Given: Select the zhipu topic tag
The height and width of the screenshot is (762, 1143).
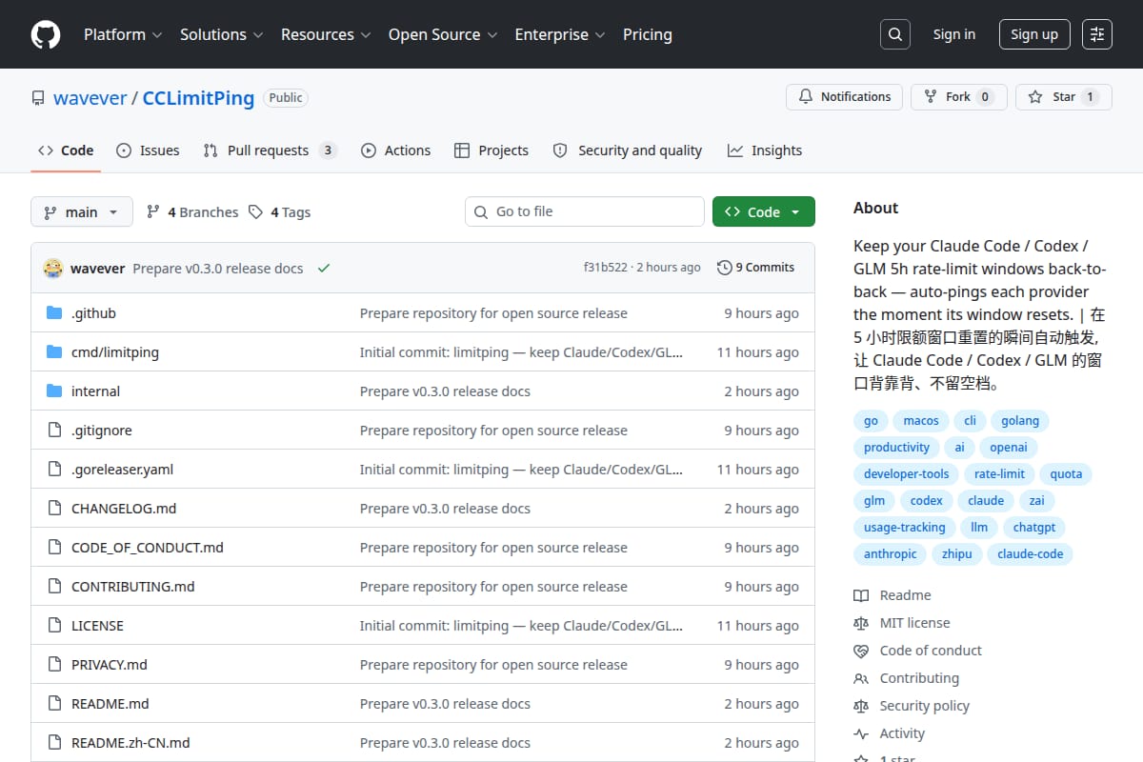Looking at the screenshot, I should pos(957,553).
